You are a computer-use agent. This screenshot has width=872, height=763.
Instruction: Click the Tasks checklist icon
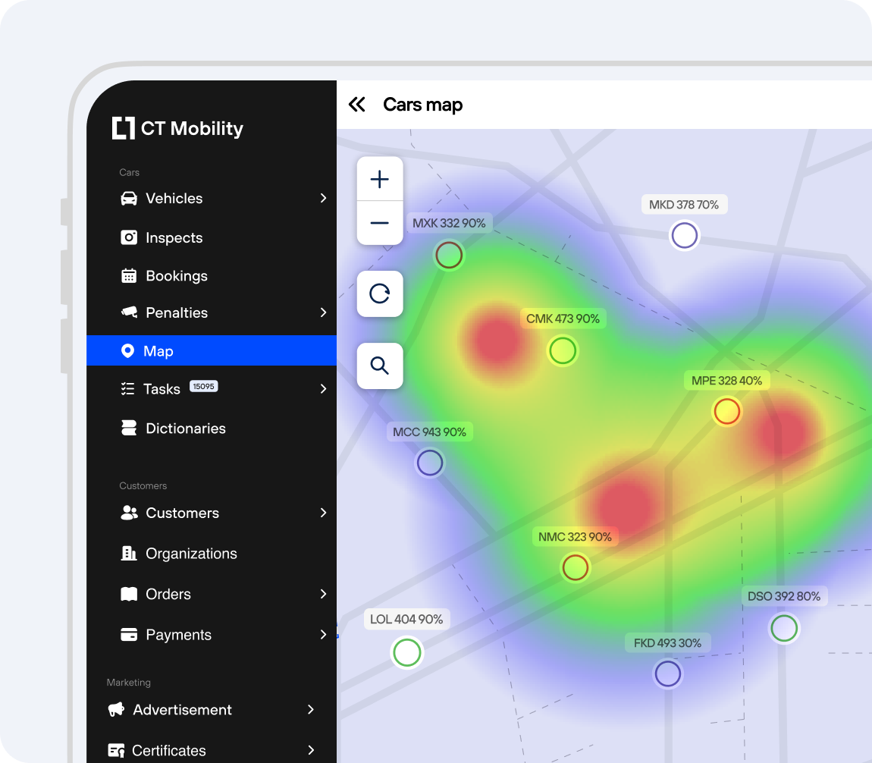128,389
